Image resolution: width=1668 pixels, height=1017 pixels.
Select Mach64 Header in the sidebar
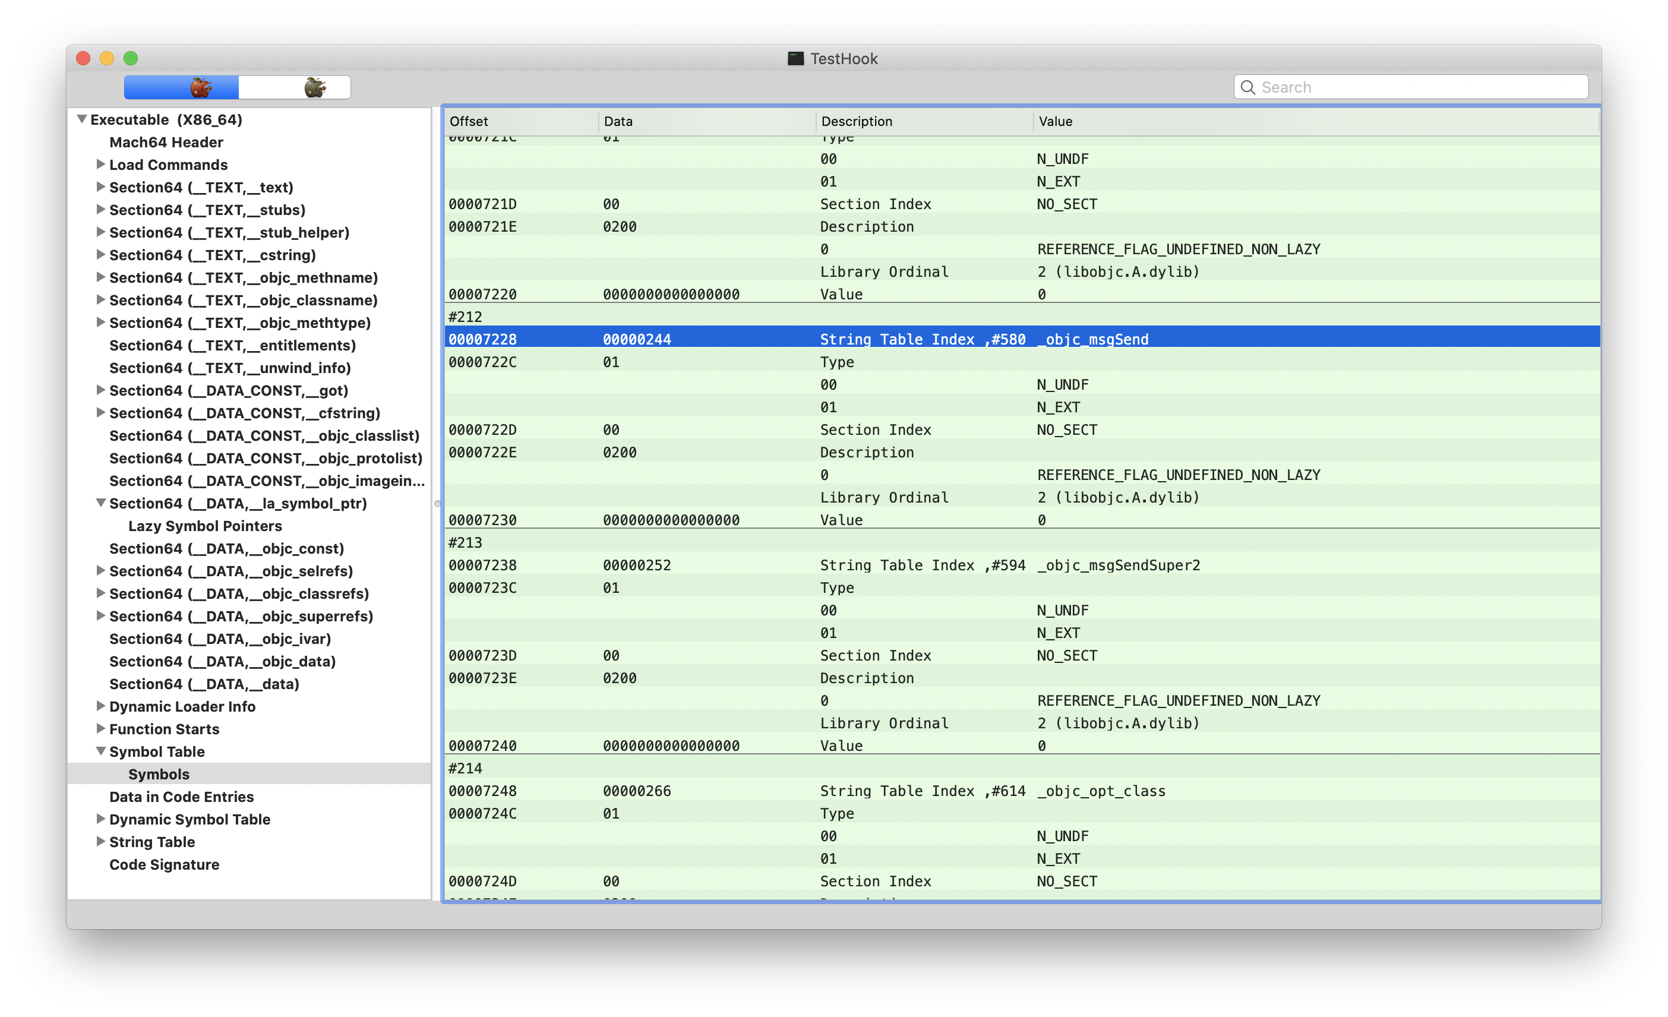(x=166, y=142)
